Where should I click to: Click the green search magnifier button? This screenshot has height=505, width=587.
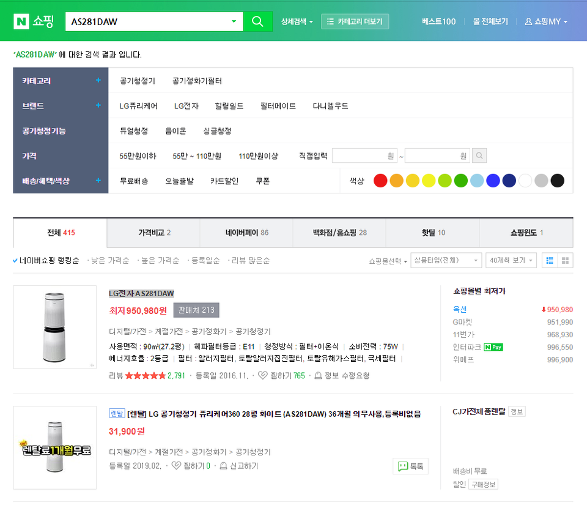click(257, 21)
